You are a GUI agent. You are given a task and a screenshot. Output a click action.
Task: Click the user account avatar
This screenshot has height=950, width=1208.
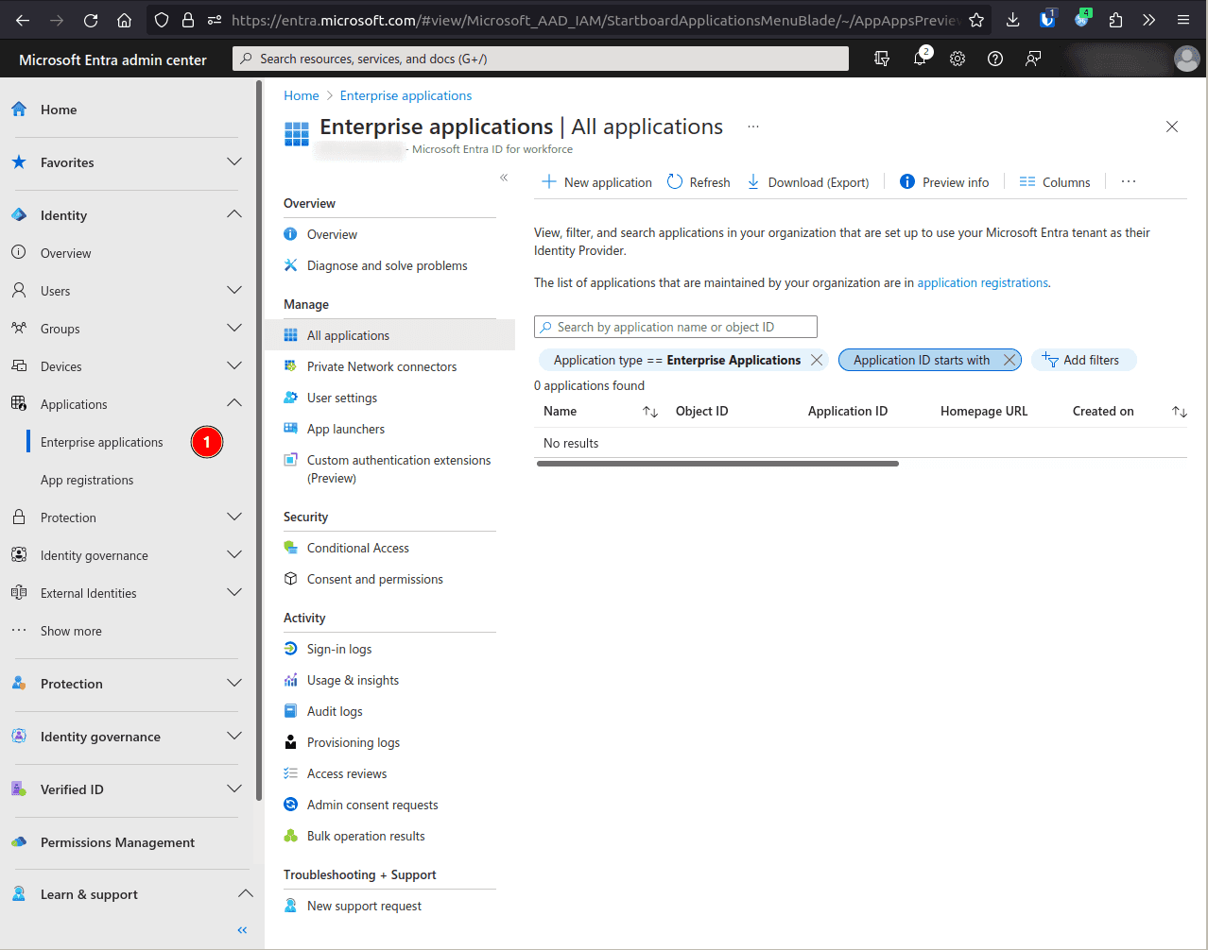click(x=1186, y=59)
